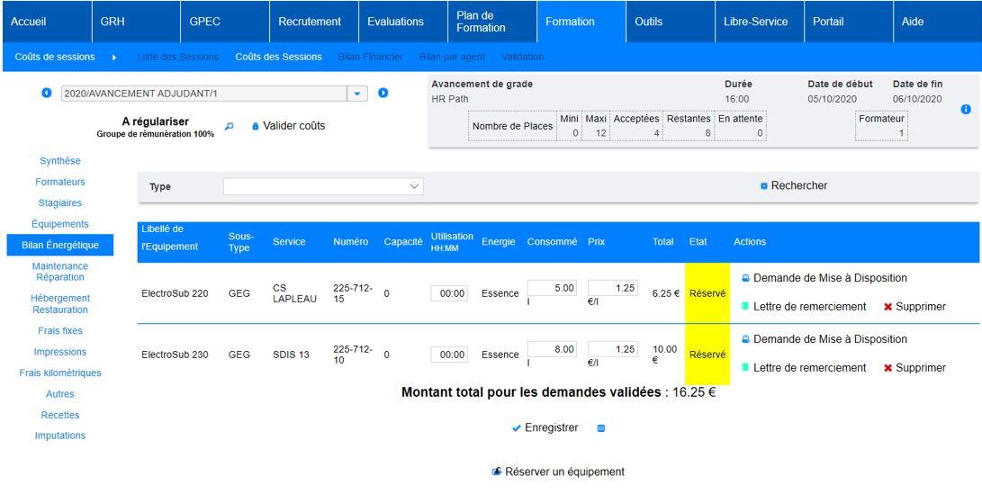Screen dimensions: 982x494
Task: Click the Consommé field for ElectroSub 230
Action: pyautogui.click(x=552, y=349)
